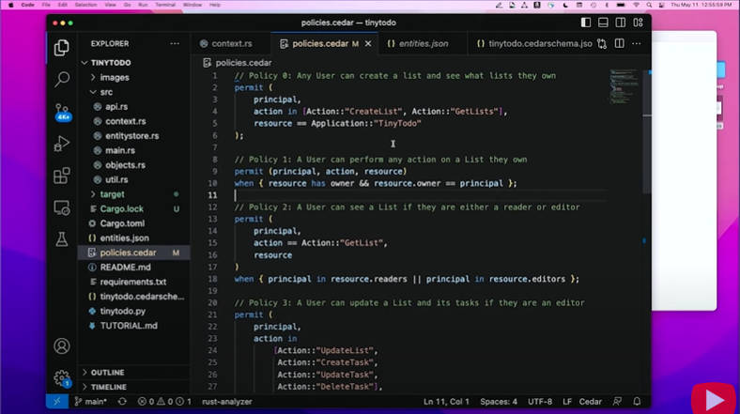Click rust-analyzer in status bar

point(227,402)
